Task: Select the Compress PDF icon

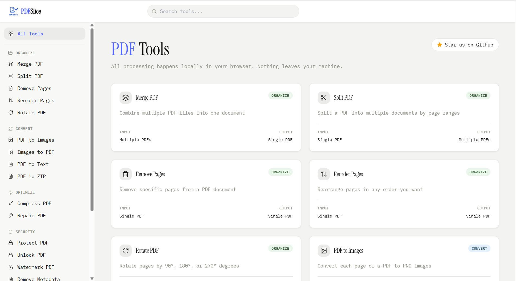Action: 11,203
